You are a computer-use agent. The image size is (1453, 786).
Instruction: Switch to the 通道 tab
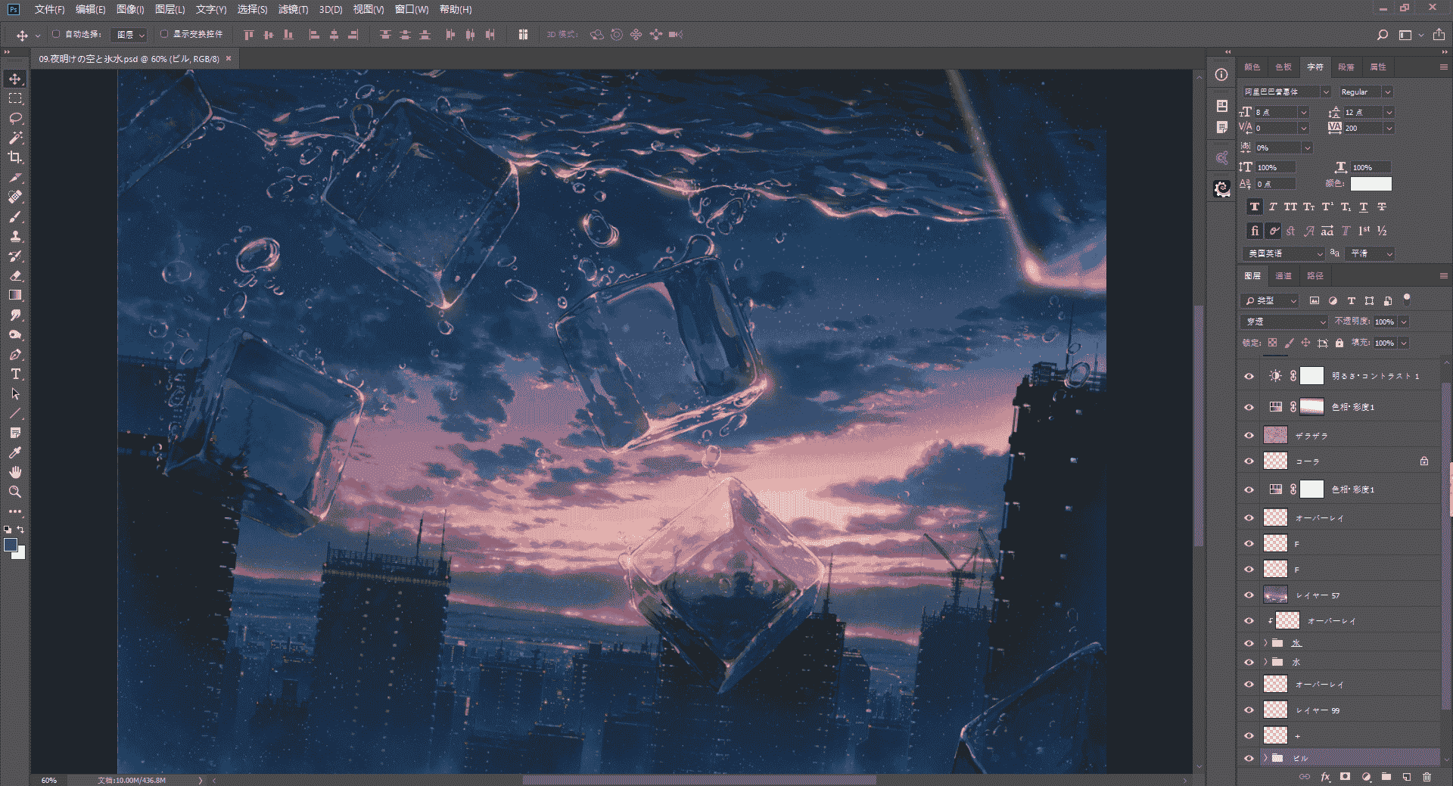tap(1283, 275)
